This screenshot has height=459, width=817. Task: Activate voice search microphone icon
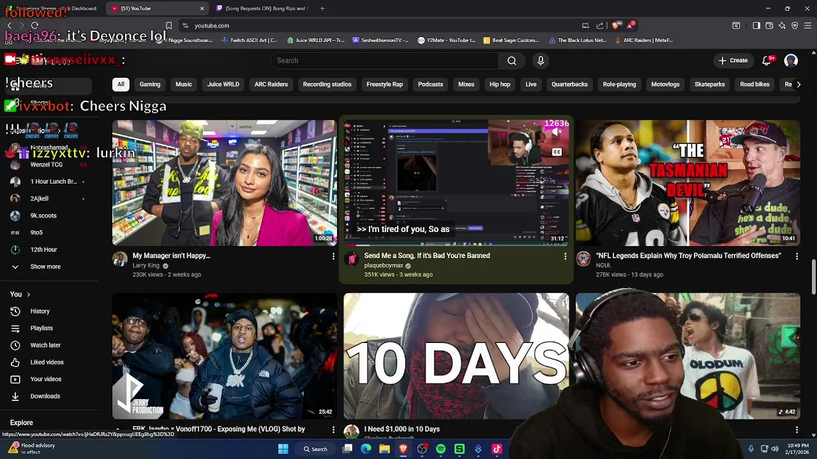click(x=541, y=61)
